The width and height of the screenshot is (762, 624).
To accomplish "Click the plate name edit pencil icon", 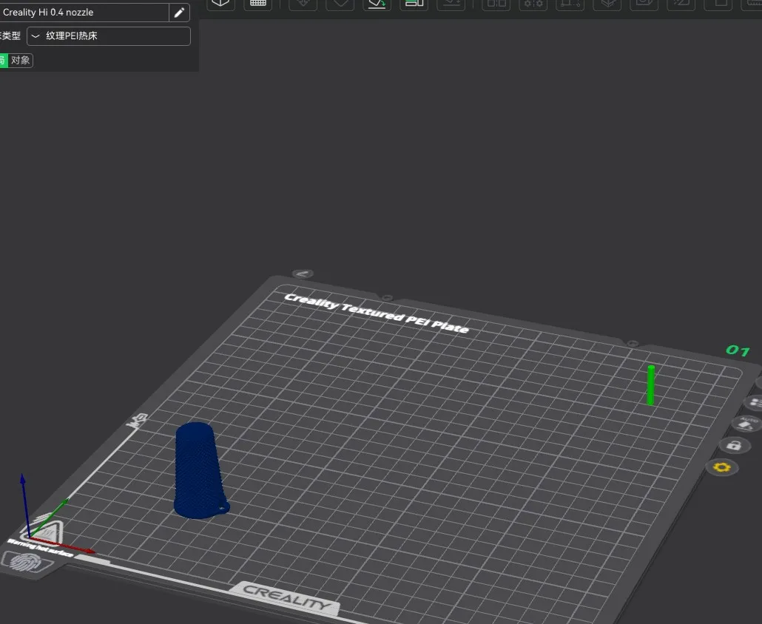I will coord(303,274).
